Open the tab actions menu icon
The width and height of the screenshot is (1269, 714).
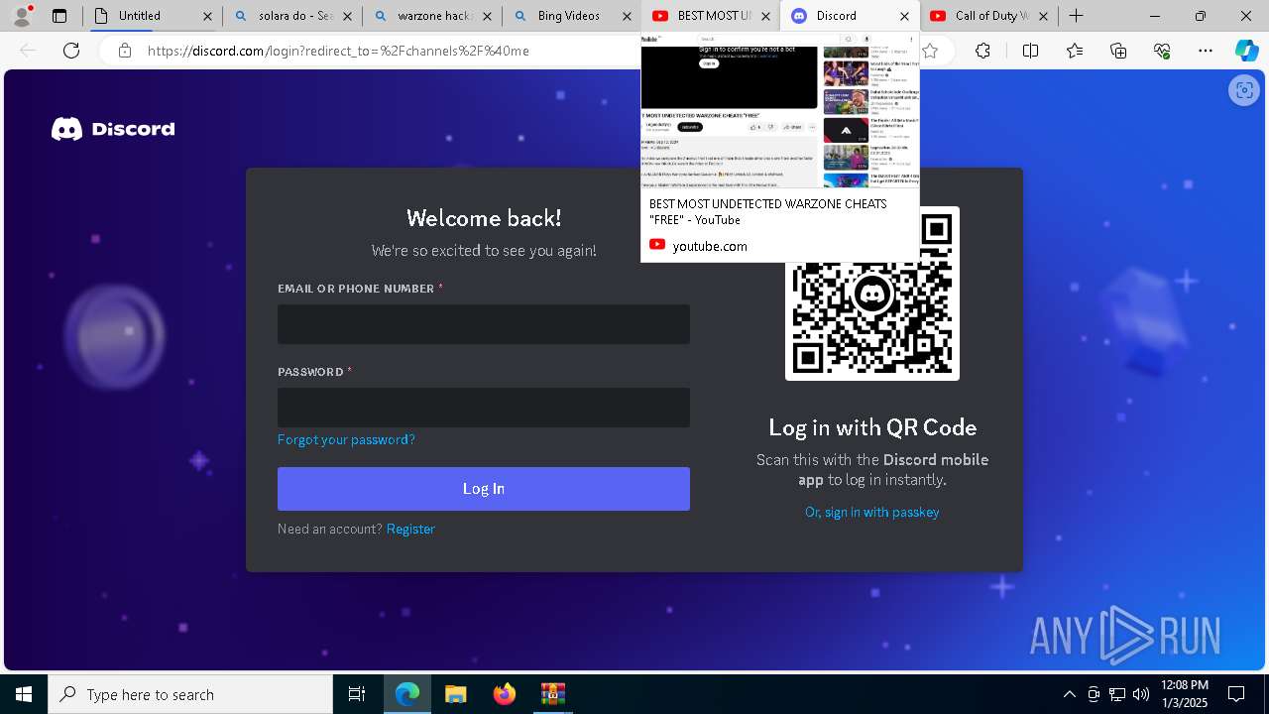(x=59, y=16)
